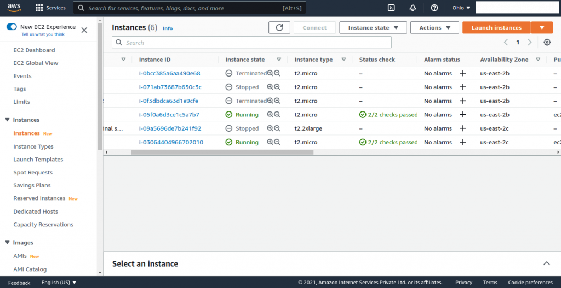
Task: Click the Launch instances button
Action: tap(496, 27)
